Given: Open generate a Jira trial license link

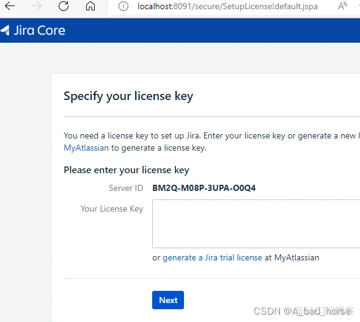Looking at the screenshot, I should pyautogui.click(x=212, y=257).
